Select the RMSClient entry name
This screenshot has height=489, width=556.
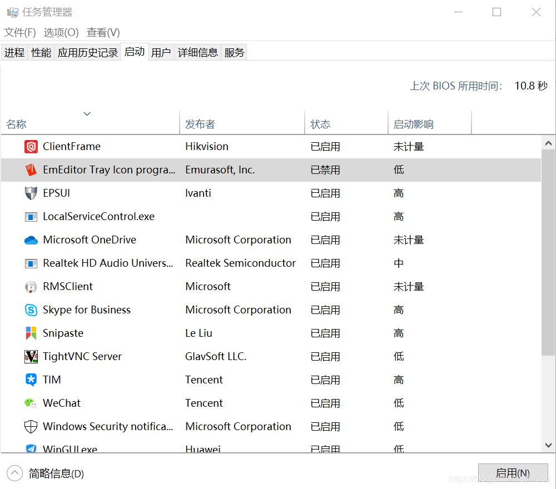(68, 286)
